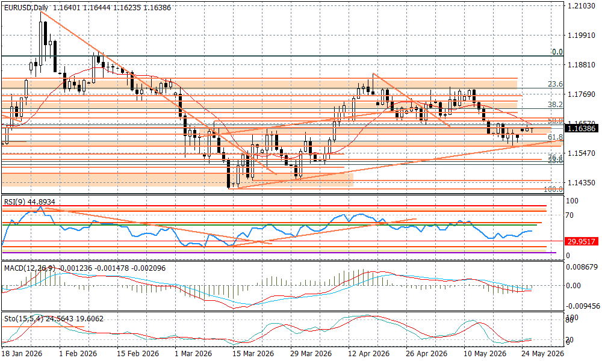
Task: Click 1.14350 on the price scale
Action: pyautogui.click(x=582, y=183)
